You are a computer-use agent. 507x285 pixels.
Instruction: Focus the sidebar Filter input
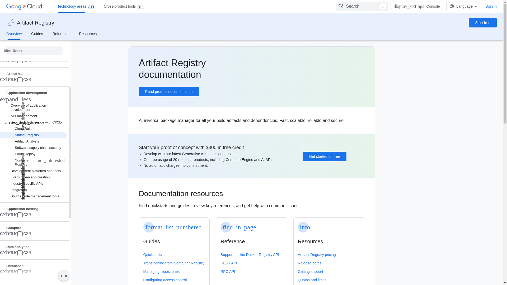[34, 51]
